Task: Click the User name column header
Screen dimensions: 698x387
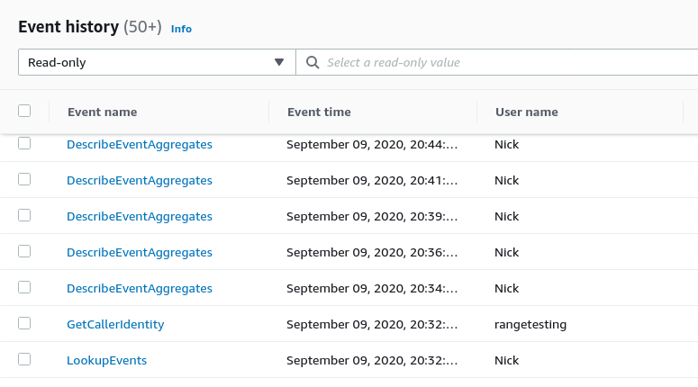Action: pos(527,112)
